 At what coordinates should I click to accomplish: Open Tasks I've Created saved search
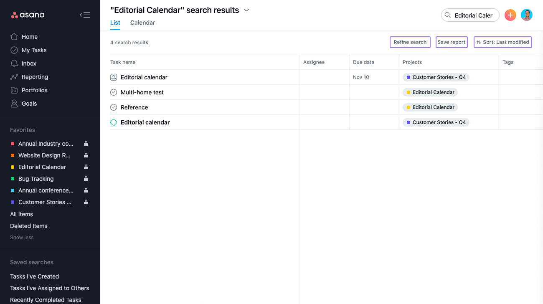[34, 276]
